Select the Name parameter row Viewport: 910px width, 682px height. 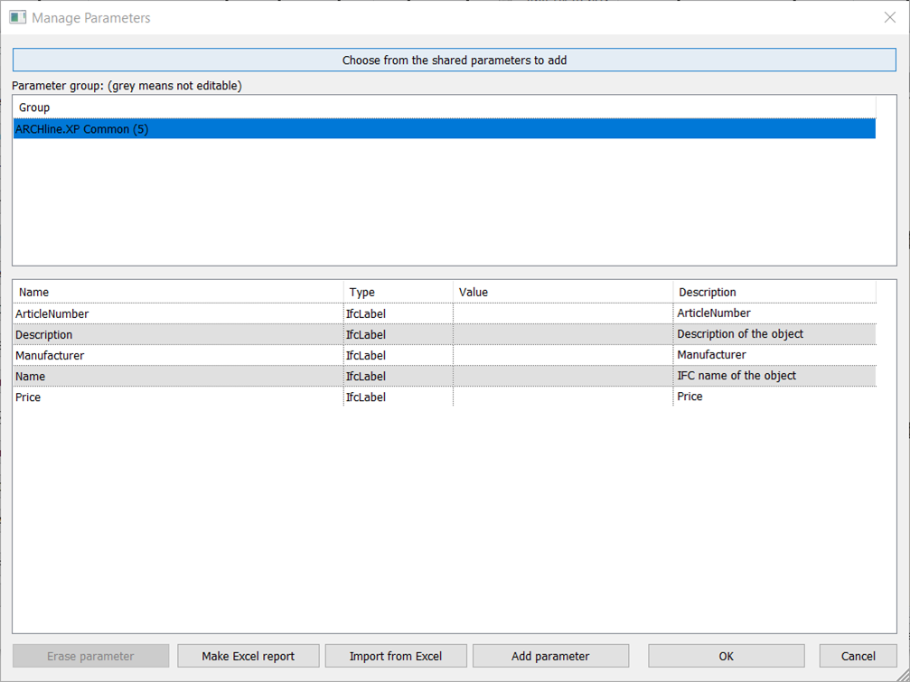30,376
